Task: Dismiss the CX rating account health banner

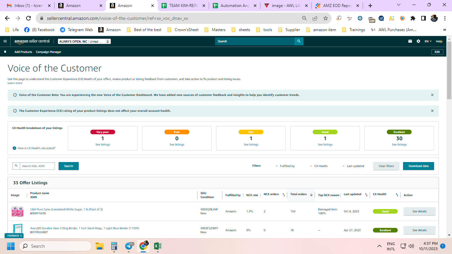Action: click(x=432, y=111)
